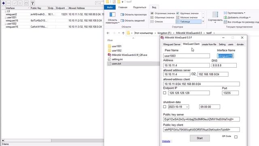Expand Group by (Группировать) dropdown
Viewport: 259px width, 146px height.
(x=244, y=13)
